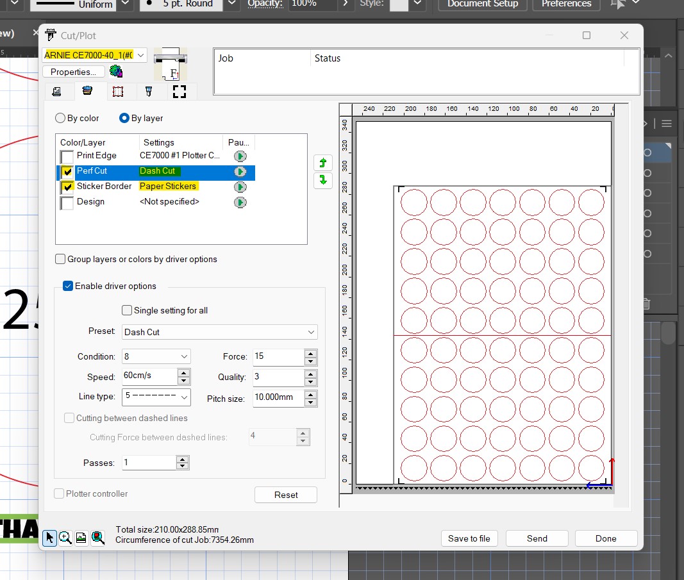
Task: Increase Force value with up arrow
Action: [x=311, y=353]
